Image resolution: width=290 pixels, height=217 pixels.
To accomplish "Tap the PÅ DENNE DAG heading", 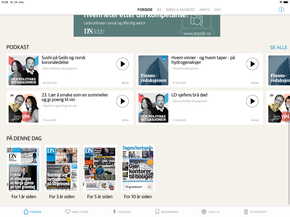I will [24, 138].
